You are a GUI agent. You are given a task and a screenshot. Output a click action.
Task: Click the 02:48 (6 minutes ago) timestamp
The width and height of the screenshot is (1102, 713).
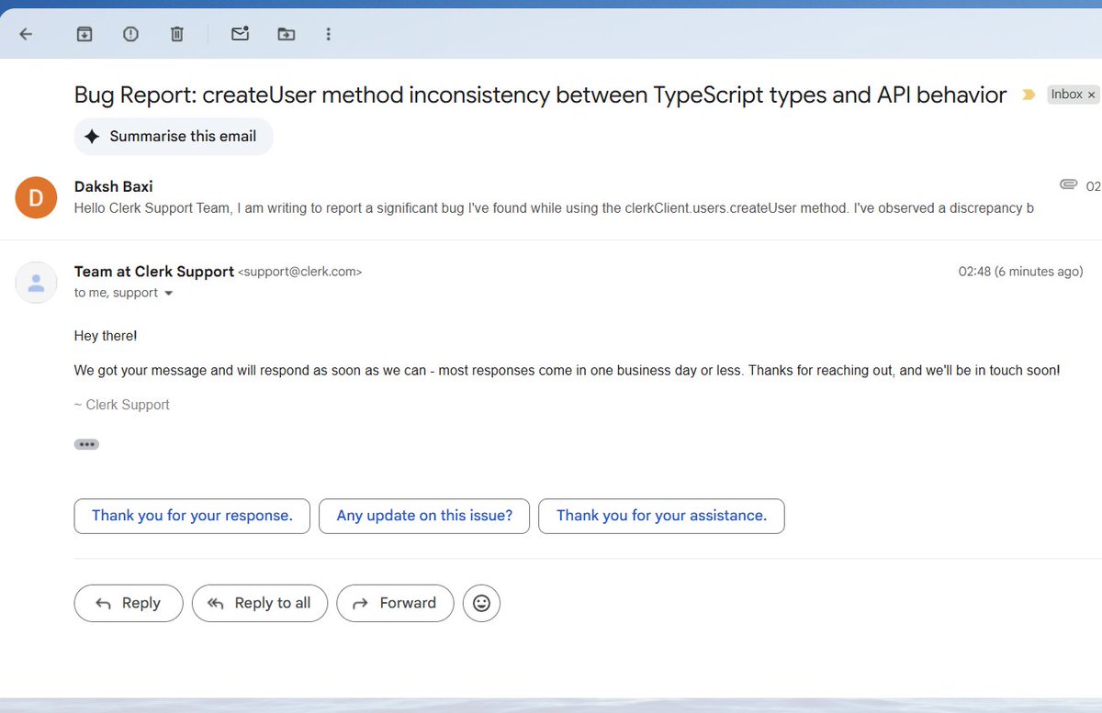tap(1020, 272)
